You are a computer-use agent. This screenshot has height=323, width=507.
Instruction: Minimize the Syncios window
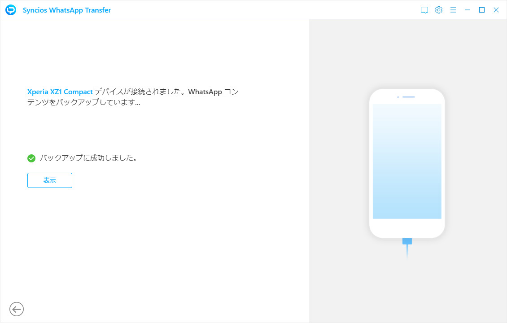tap(468, 10)
